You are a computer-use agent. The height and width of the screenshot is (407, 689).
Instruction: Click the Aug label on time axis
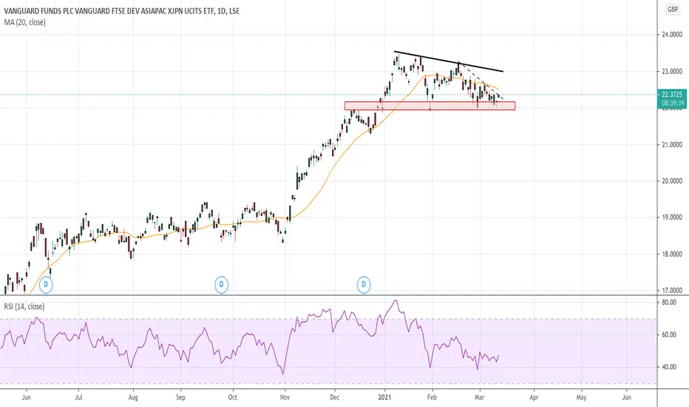pos(133,397)
